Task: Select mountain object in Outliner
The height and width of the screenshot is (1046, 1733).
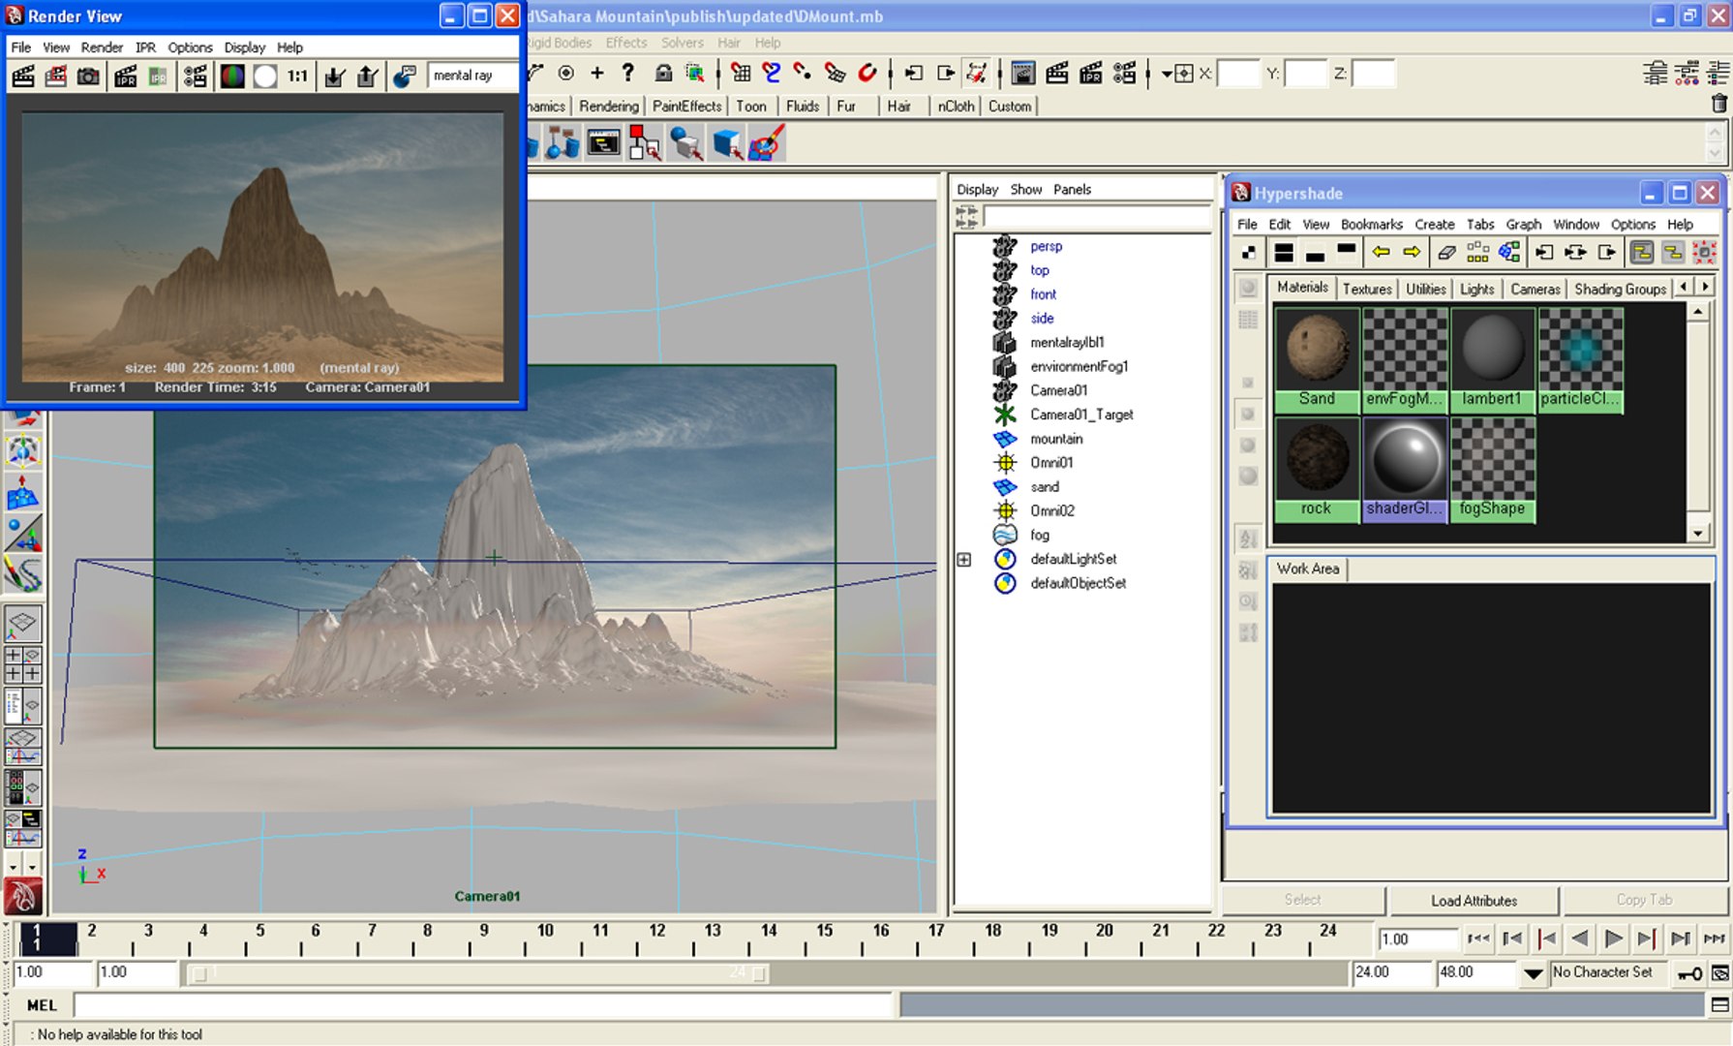Action: [1056, 439]
